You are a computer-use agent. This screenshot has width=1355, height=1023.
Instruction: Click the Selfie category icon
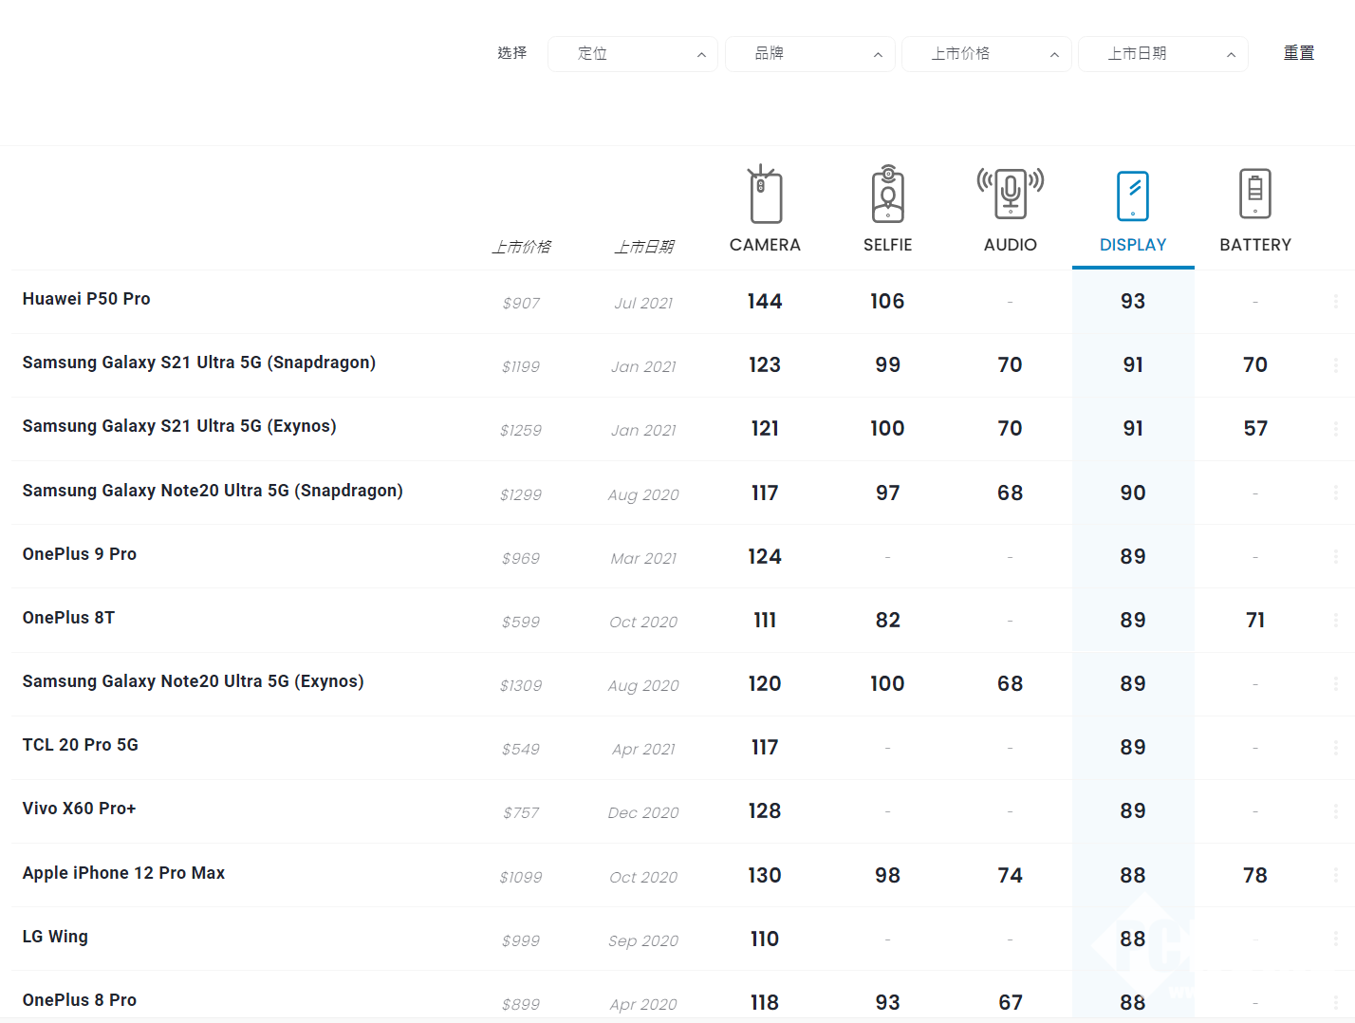coord(887,195)
